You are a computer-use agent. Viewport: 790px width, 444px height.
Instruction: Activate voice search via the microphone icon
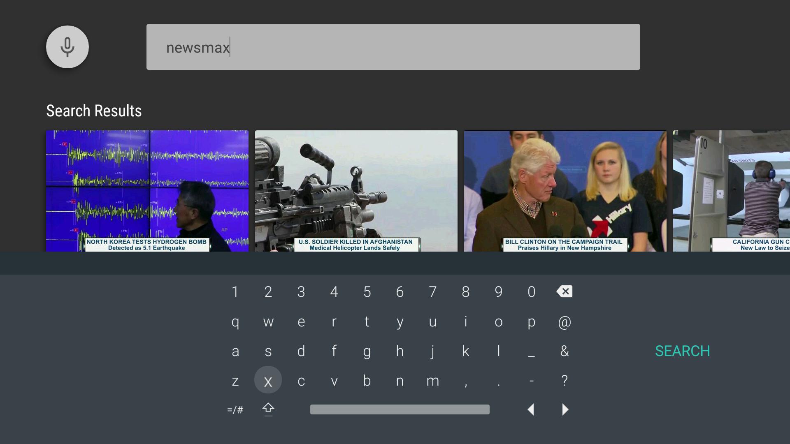[x=67, y=47]
